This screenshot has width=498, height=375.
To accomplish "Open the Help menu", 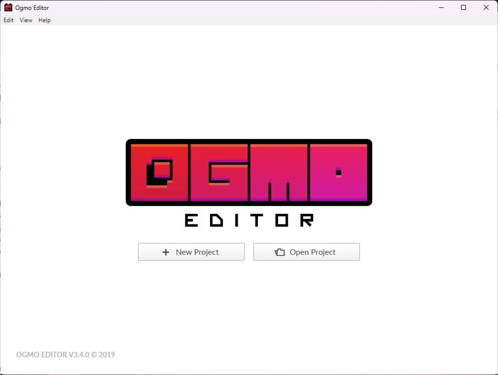I will [44, 20].
